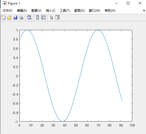Viewport: 146px width, 134px height.
Task: Maximize the Figure 1 window
Action: [128, 3]
